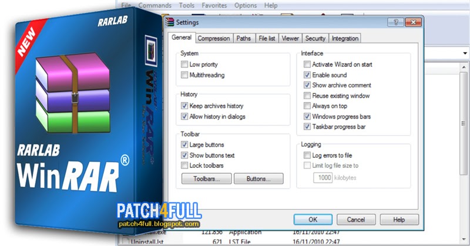Enable Log errors to file

point(307,155)
